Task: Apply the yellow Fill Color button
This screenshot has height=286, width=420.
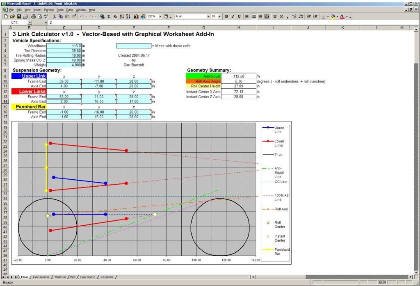Action: [333, 16]
